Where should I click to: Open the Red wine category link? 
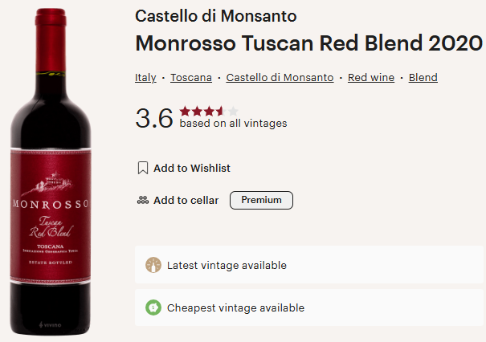click(371, 77)
